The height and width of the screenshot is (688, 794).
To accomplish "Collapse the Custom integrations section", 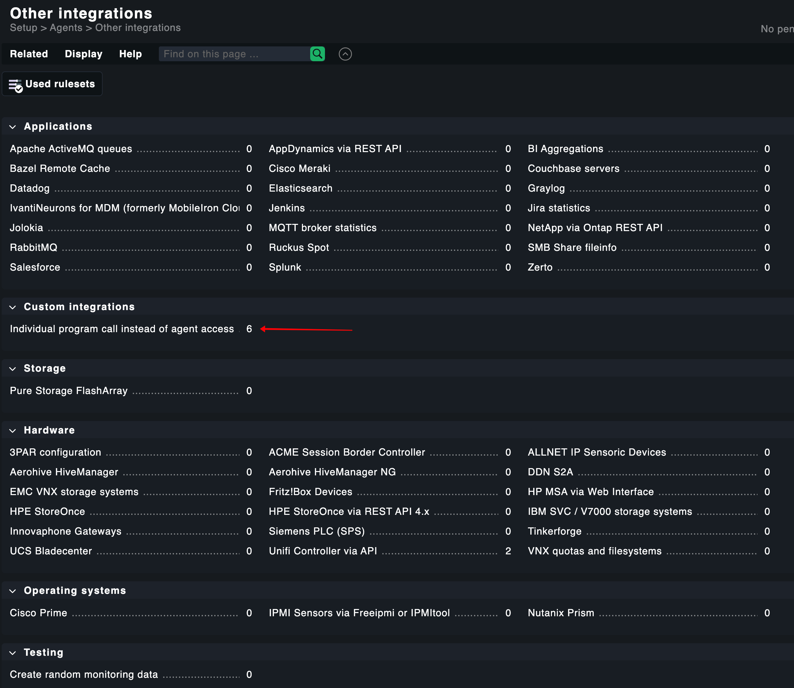I will pos(12,307).
